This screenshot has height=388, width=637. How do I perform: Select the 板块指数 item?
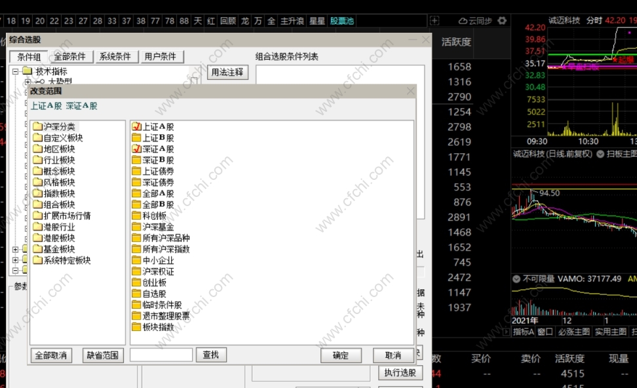pos(153,327)
